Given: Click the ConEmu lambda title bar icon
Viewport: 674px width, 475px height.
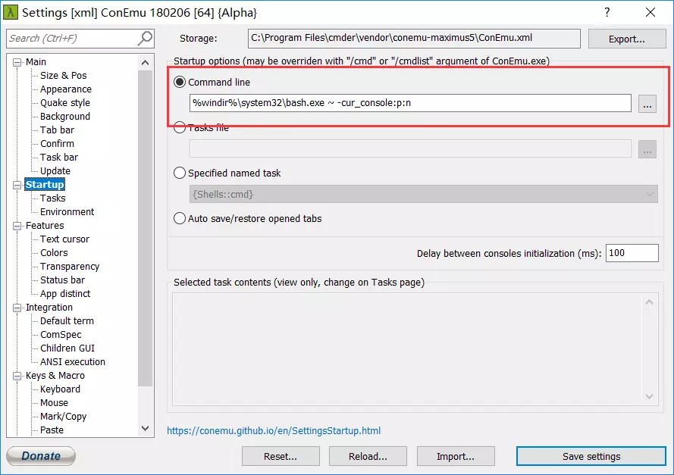Looking at the screenshot, I should (x=11, y=12).
